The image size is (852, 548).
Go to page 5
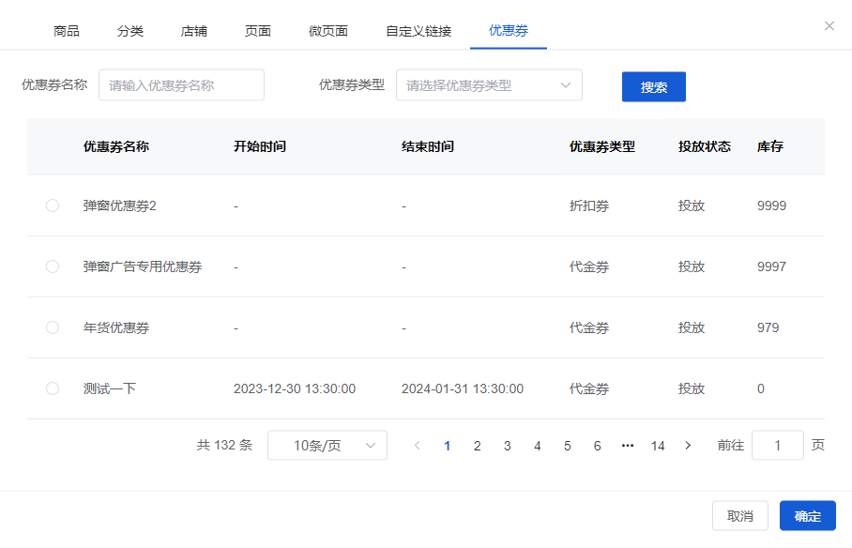(568, 446)
